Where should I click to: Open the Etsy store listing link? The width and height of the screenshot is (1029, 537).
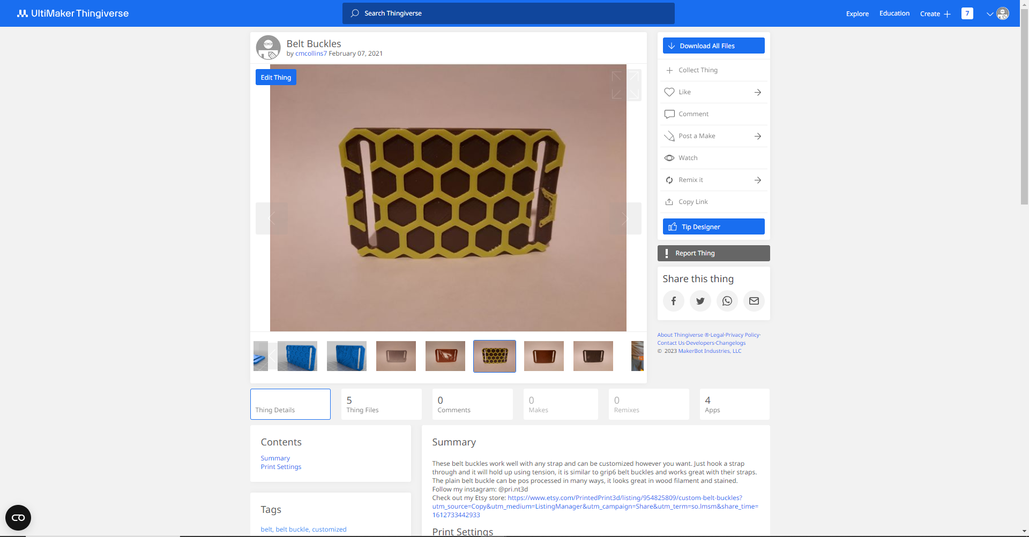pos(595,506)
